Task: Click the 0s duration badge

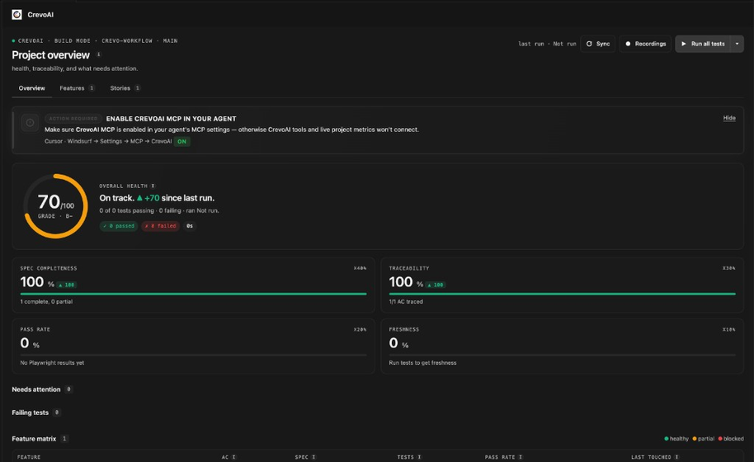Action: tap(190, 226)
